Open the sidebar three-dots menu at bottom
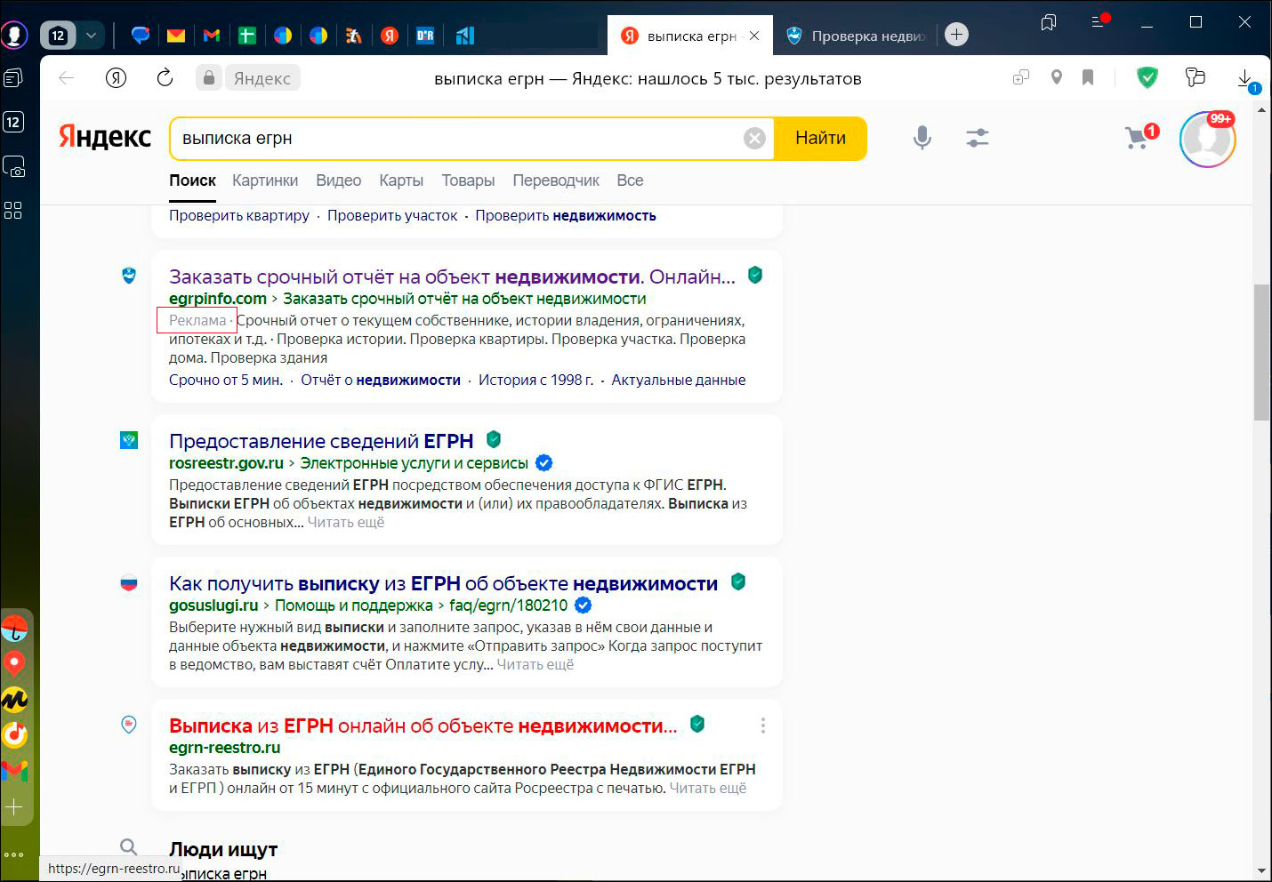 tap(15, 854)
